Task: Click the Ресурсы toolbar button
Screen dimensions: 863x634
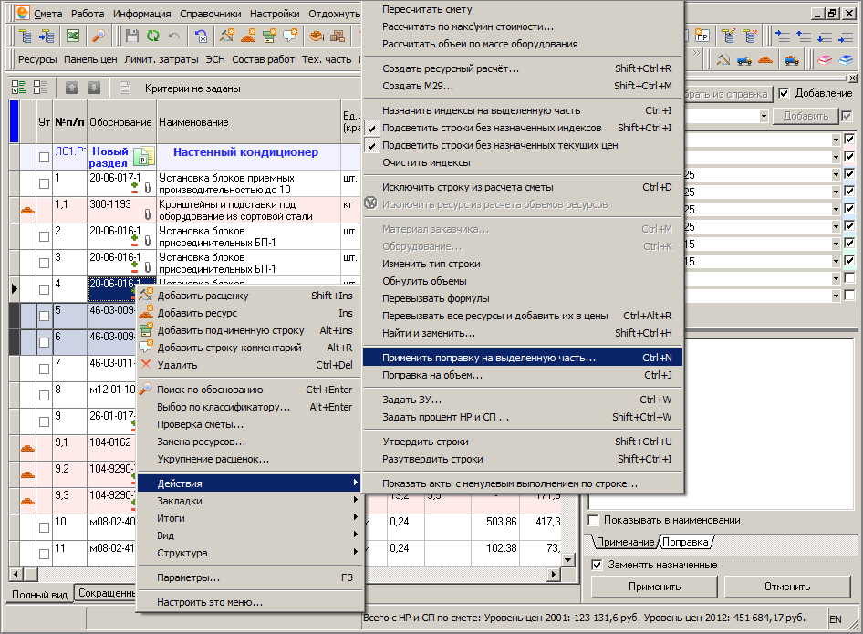Action: coord(37,59)
